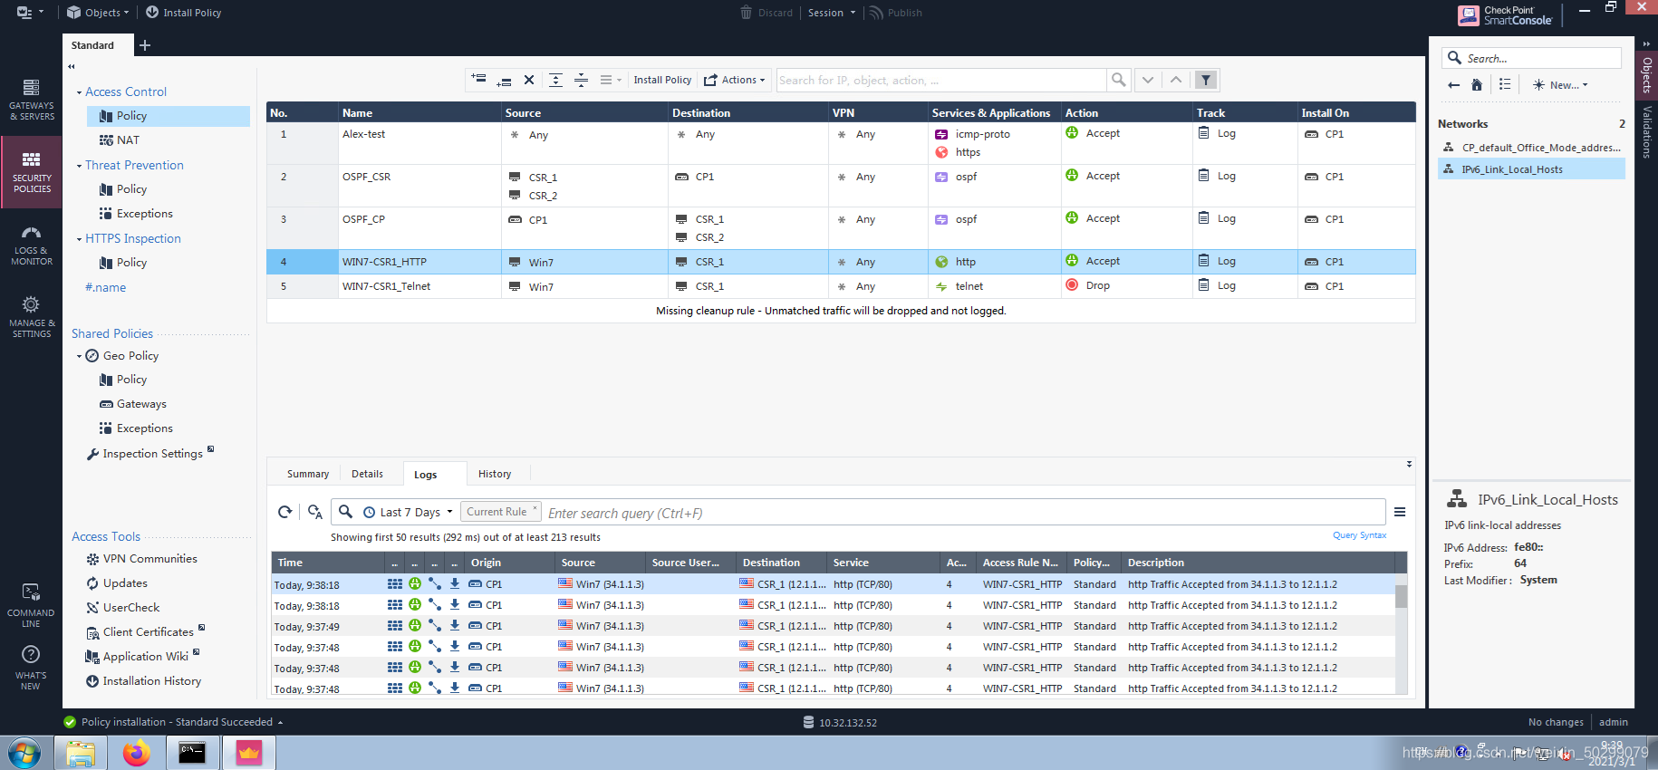Open the logs options hamburger menu
This screenshot has height=770, width=1658.
(x=1400, y=512)
